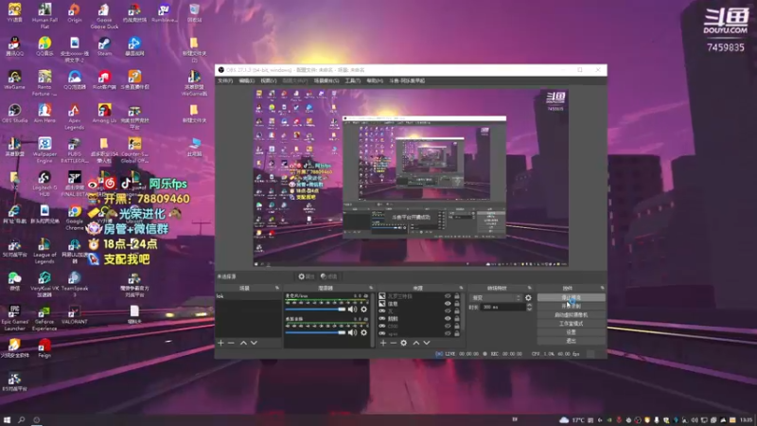Click the 退出 exit button in OBS
The height and width of the screenshot is (426, 757).
572,341
